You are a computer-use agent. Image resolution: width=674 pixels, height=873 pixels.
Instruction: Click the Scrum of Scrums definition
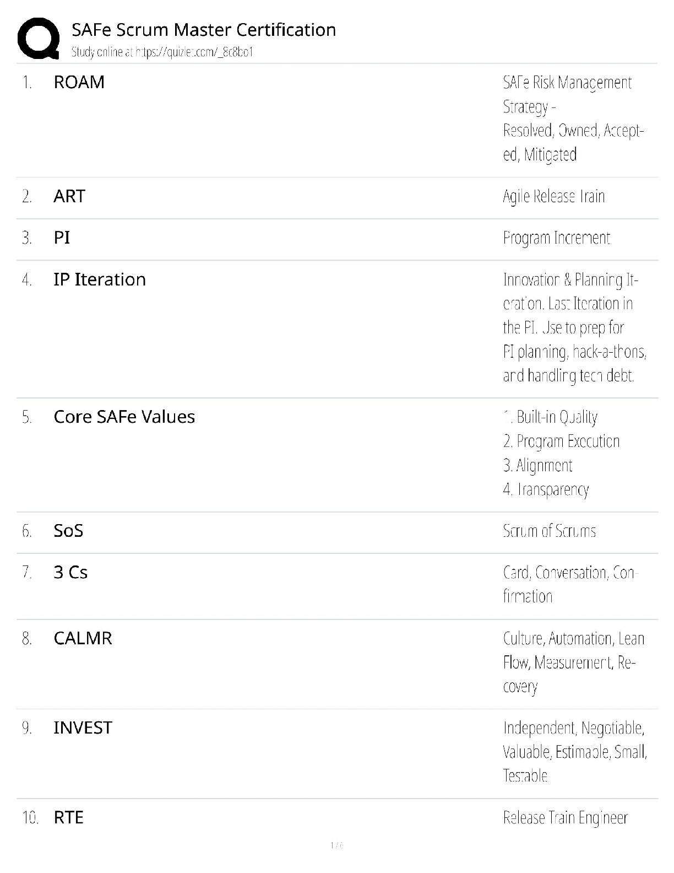(549, 531)
